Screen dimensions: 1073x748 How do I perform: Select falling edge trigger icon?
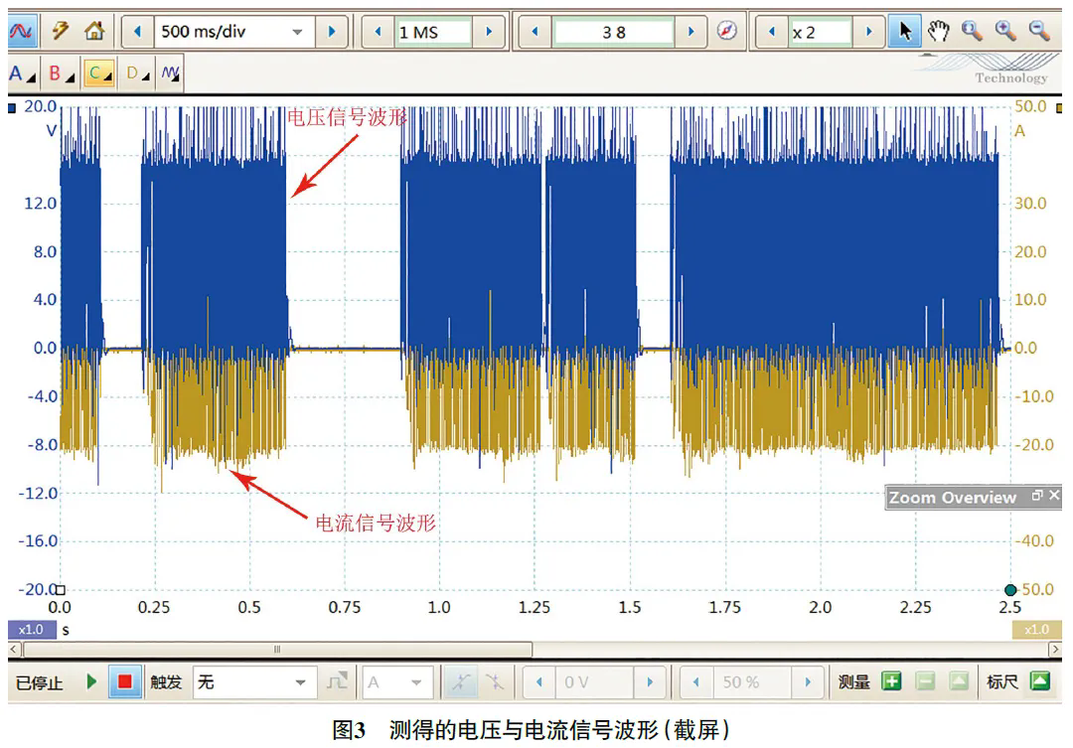[494, 681]
